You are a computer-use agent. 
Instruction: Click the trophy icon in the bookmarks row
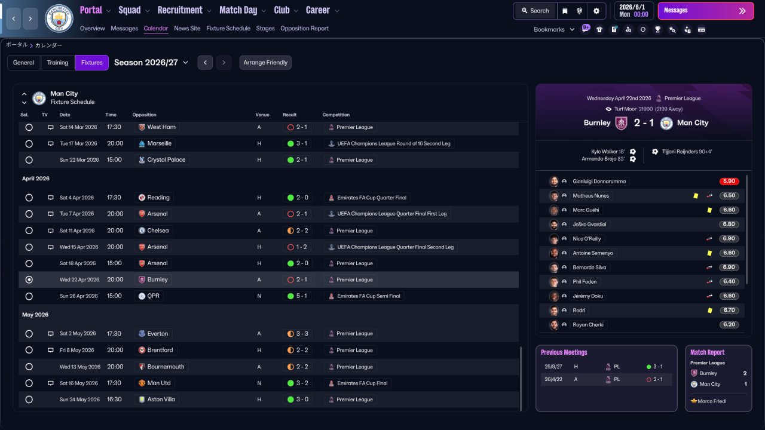pyautogui.click(x=657, y=29)
